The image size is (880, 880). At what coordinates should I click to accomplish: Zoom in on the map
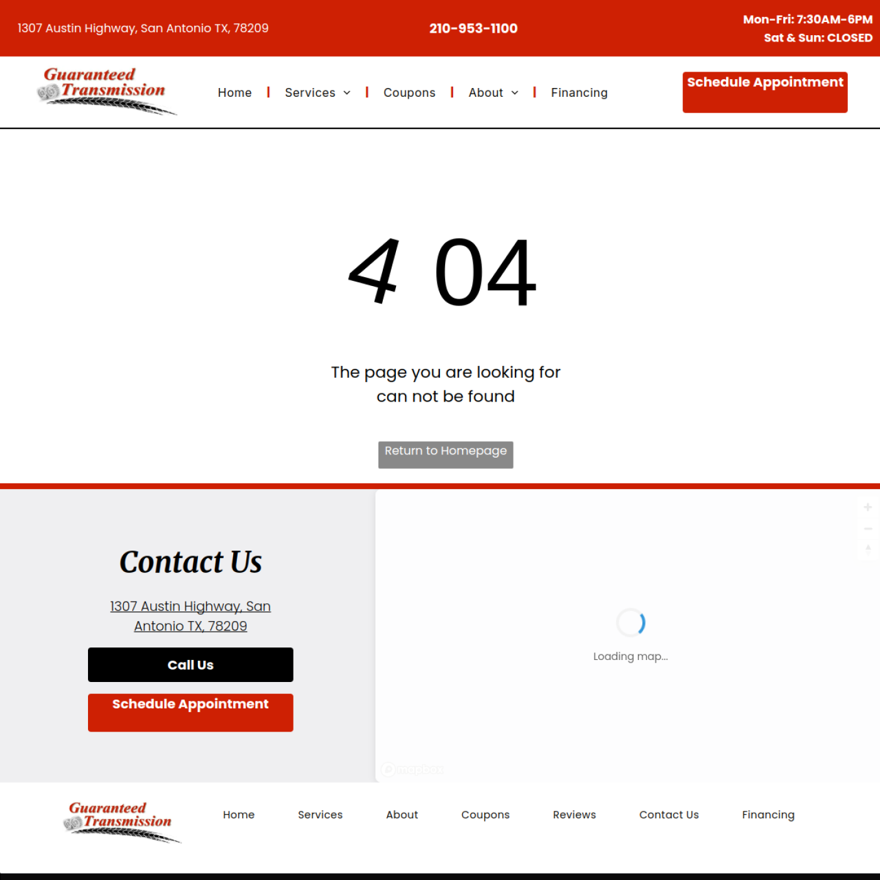(x=867, y=507)
